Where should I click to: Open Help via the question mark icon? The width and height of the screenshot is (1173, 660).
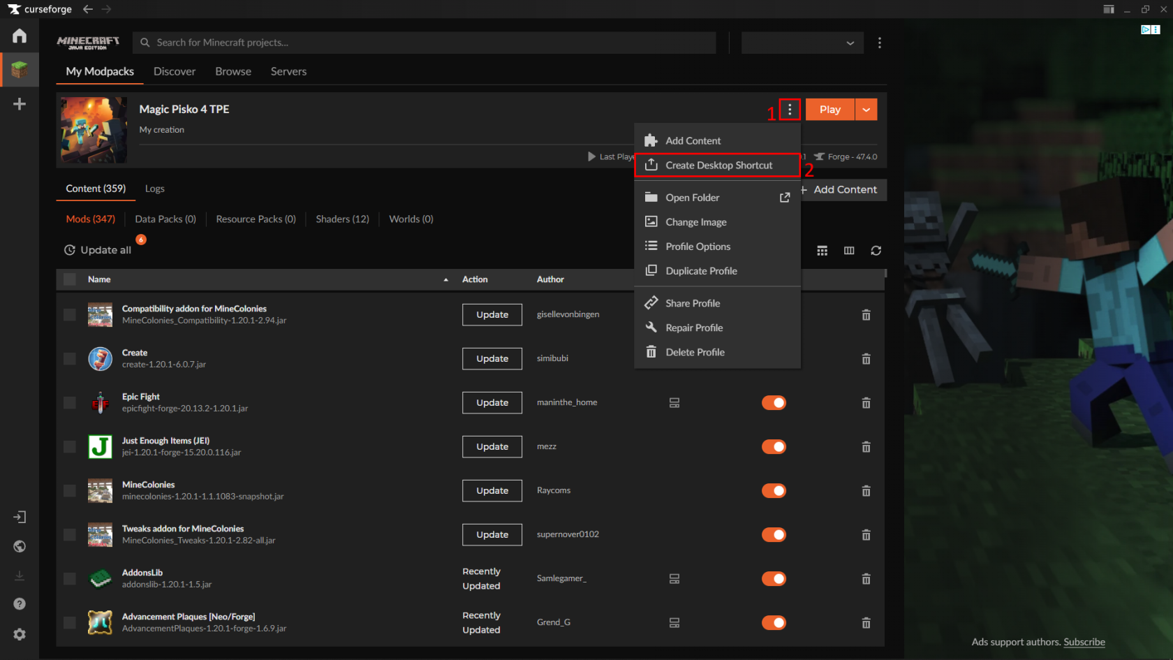(x=20, y=603)
